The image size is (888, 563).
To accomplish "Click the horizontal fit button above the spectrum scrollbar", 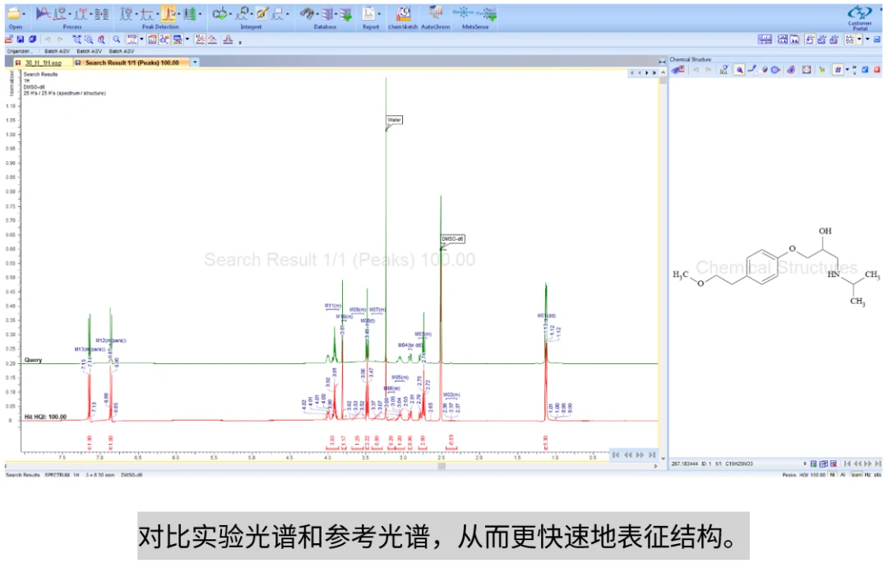I will click(x=662, y=61).
